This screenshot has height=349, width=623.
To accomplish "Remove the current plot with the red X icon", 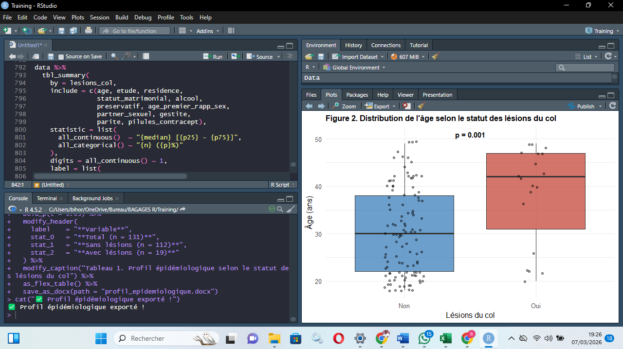I will coord(406,106).
